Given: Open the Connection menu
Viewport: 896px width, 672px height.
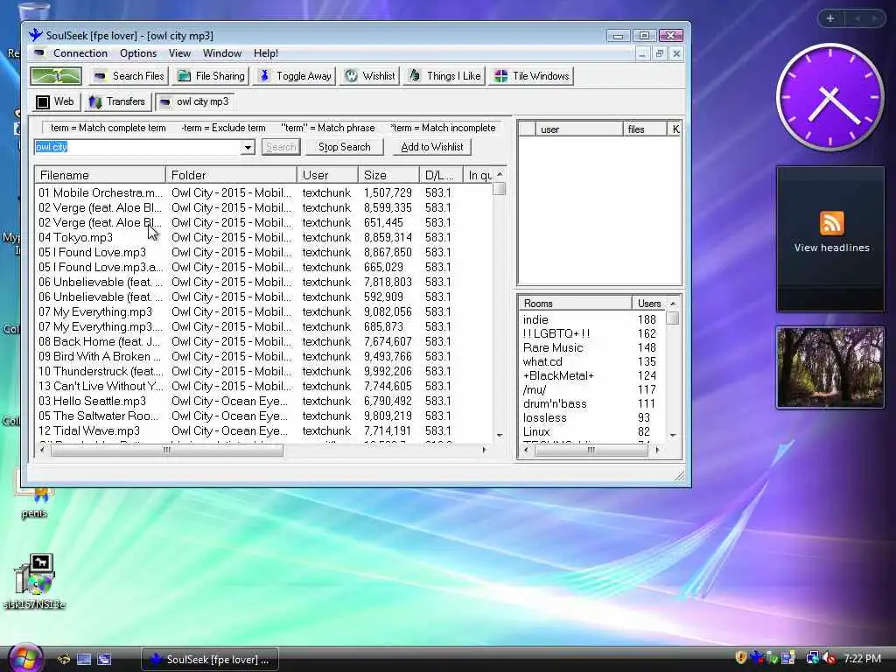Looking at the screenshot, I should pyautogui.click(x=80, y=53).
